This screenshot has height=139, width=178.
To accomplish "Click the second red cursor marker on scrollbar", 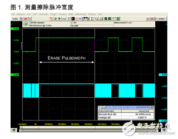I will tap(95, 127).
